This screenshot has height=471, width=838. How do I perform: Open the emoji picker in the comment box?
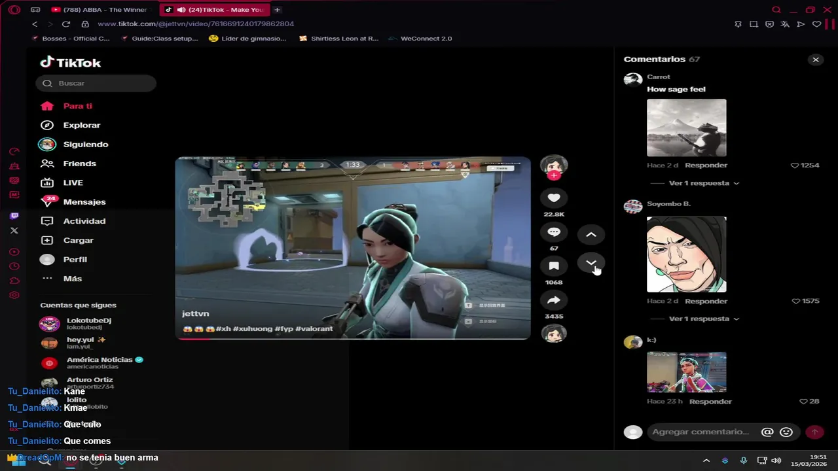786,432
